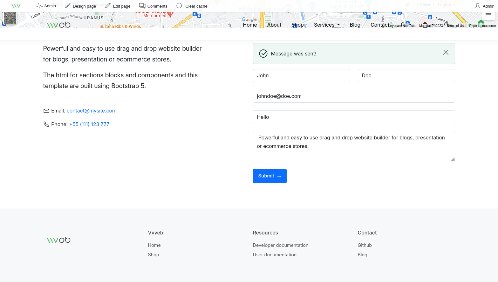
Task: Open the user account dropdown in navbar
Action: tap(404, 24)
